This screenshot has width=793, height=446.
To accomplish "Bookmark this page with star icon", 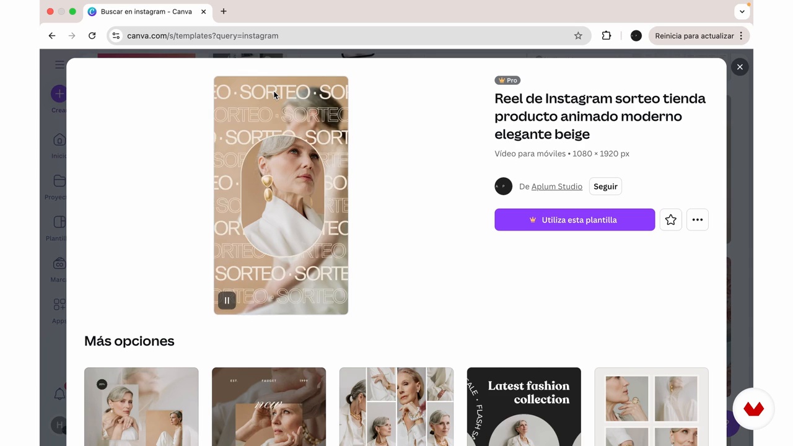I will pyautogui.click(x=578, y=36).
